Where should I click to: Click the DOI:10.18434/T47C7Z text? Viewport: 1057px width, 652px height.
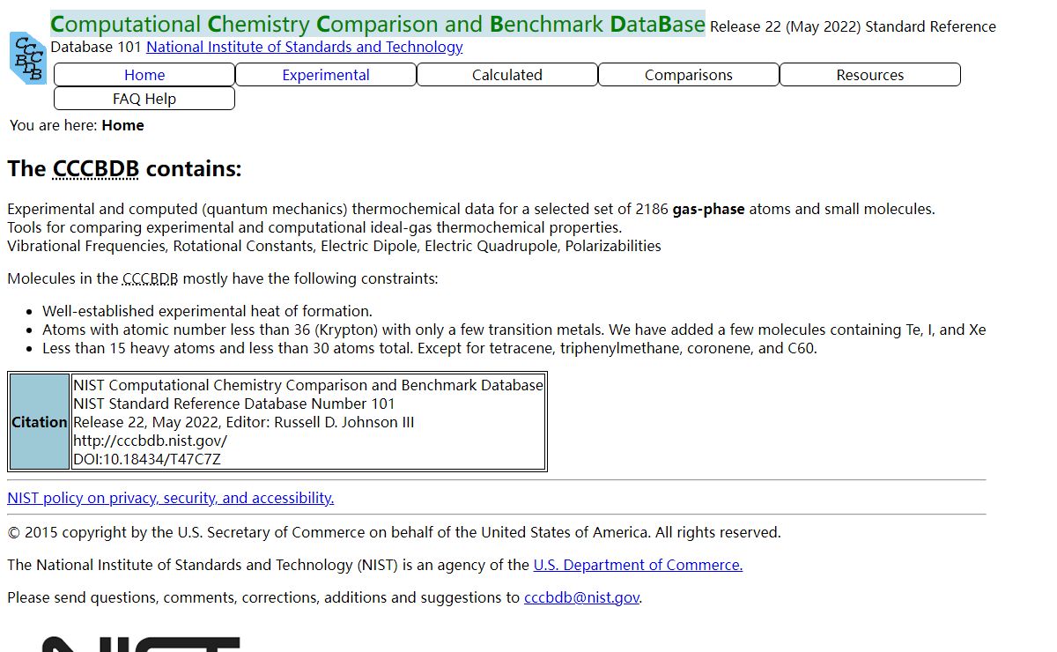[147, 459]
